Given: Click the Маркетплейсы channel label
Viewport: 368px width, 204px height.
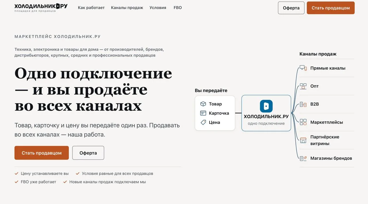Looking at the screenshot, I should pos(327,122).
